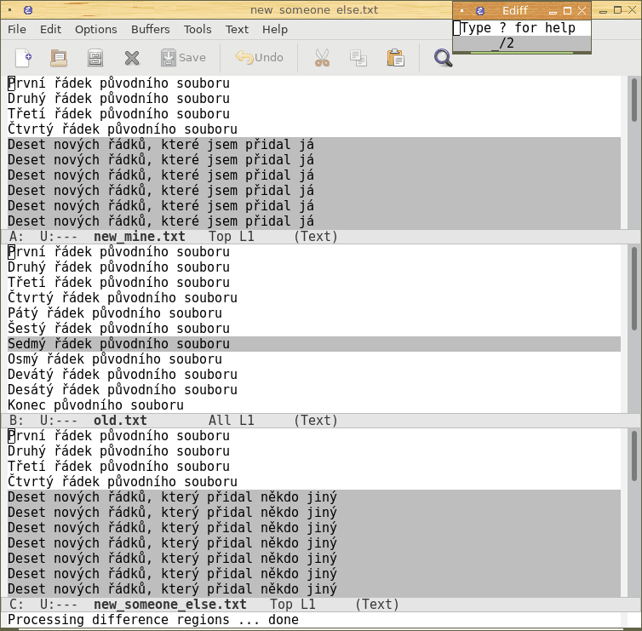
Task: Click the (Text) mode indicator of buffer A
Action: 316,237
